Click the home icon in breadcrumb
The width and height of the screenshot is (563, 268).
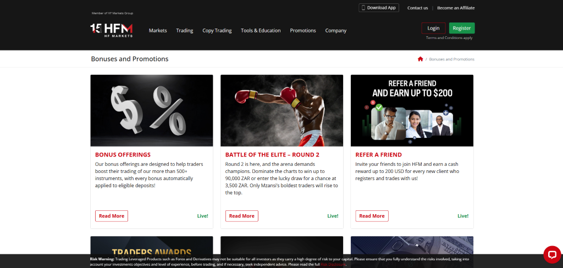421,59
